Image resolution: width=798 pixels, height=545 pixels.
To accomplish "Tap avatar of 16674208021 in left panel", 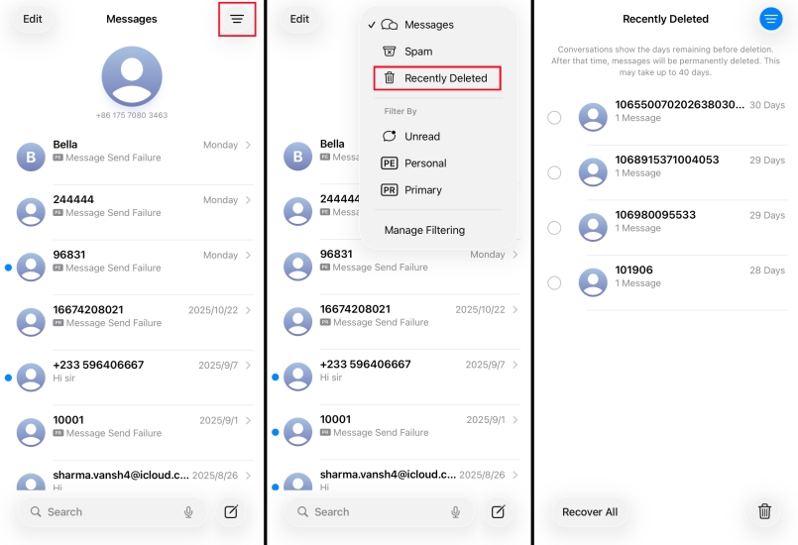I will point(31,322).
